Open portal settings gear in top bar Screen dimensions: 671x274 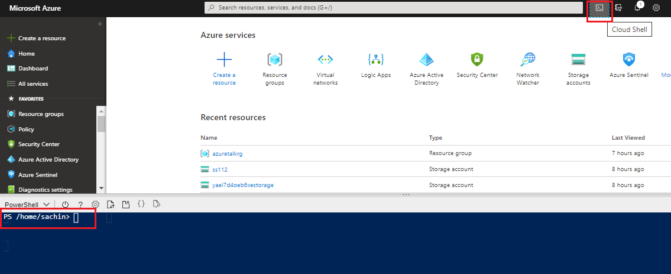click(x=656, y=8)
